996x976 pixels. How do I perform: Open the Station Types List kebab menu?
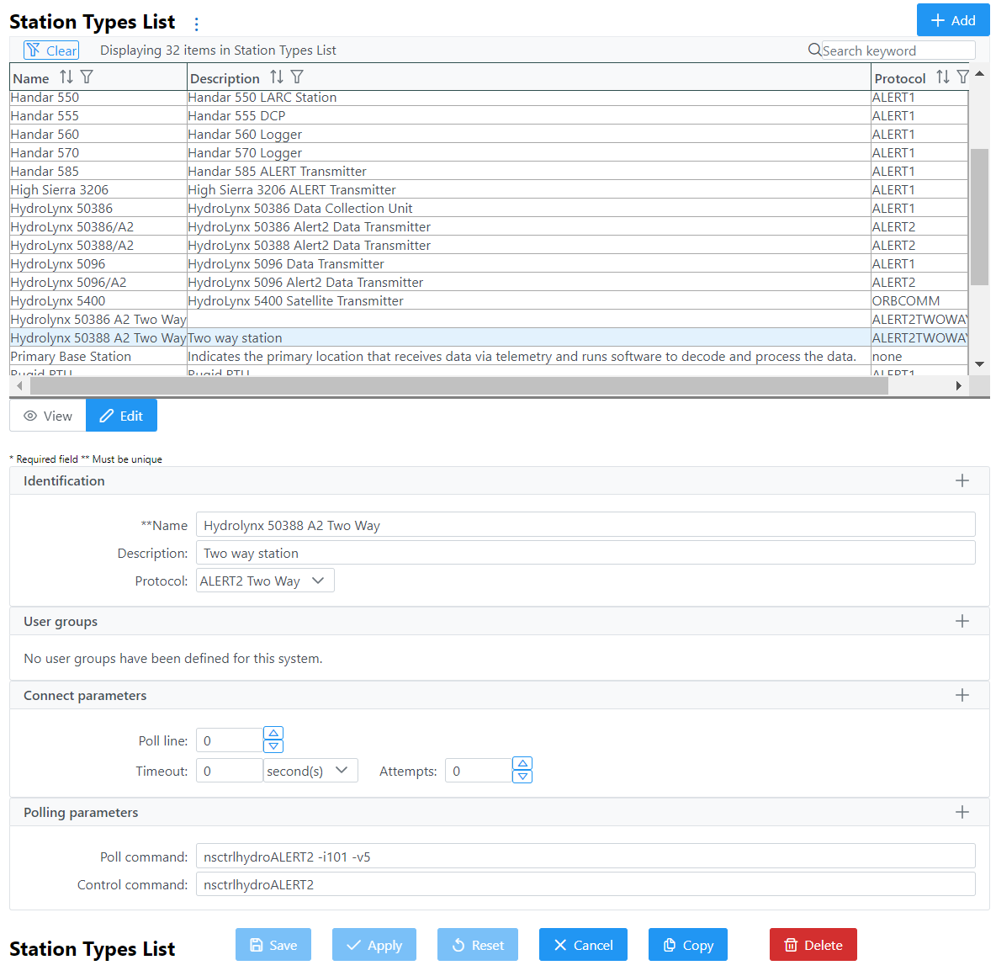196,24
